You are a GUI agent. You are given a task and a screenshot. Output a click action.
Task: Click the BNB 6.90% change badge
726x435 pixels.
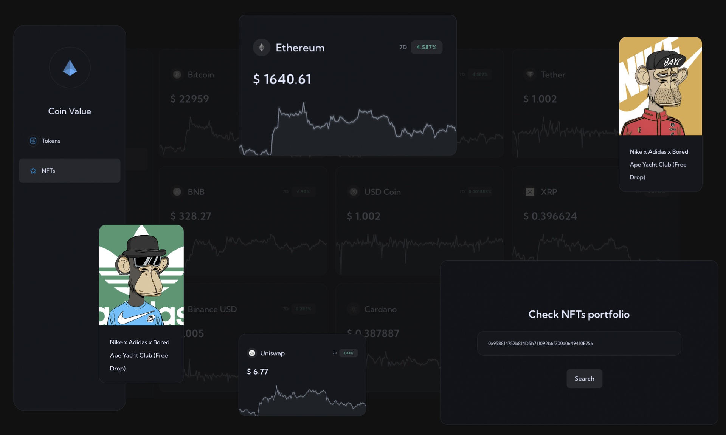[x=303, y=192]
